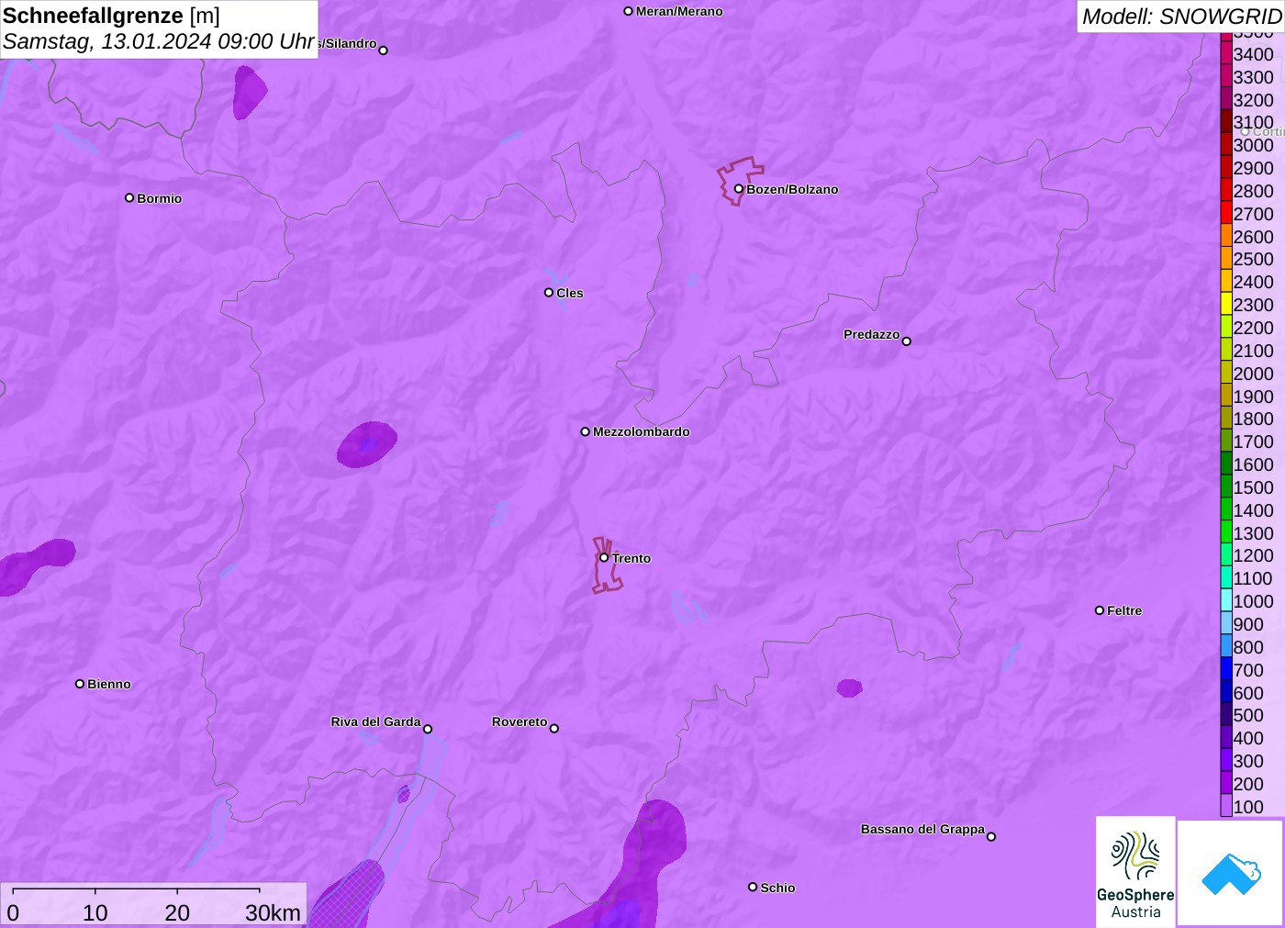
Task: Click the Cles city marker
Action: coord(549,293)
